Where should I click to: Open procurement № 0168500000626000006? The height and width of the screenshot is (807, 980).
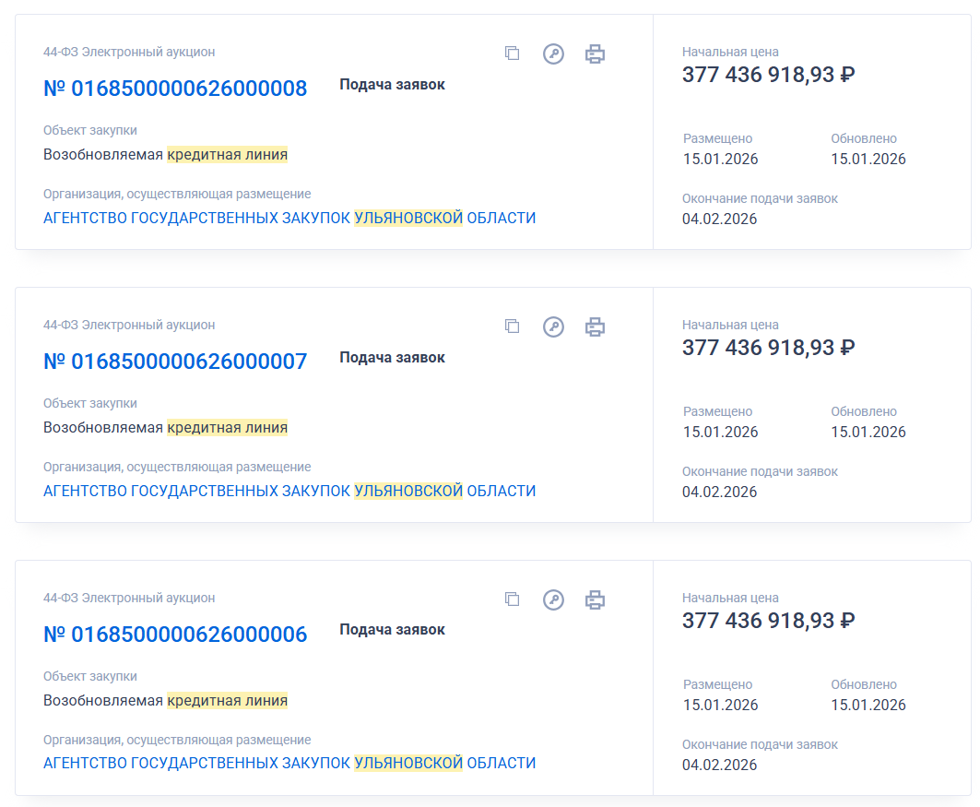click(x=175, y=635)
